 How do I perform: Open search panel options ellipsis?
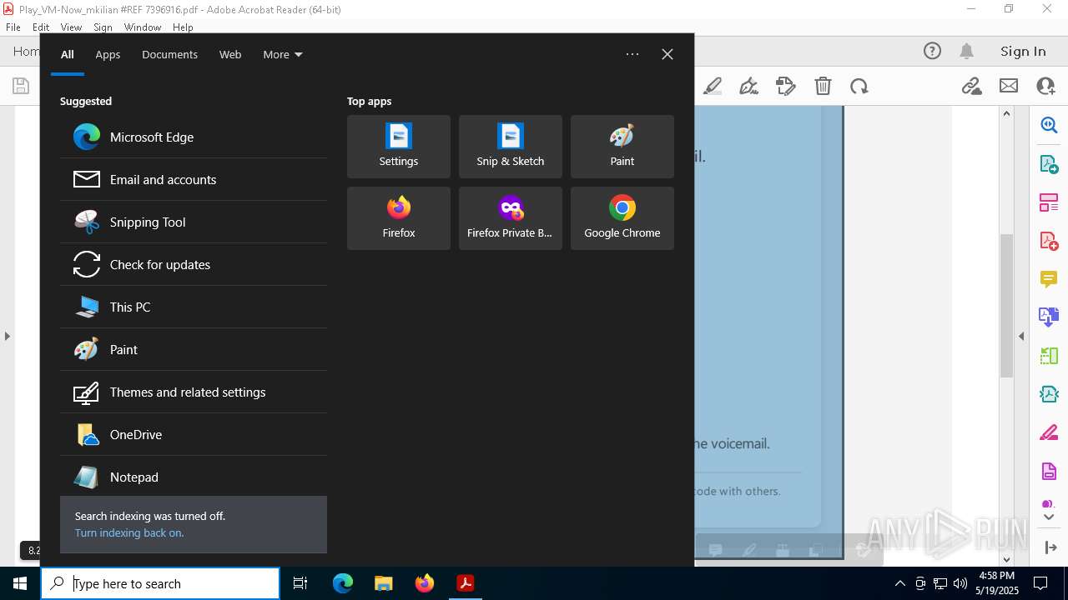coord(632,54)
